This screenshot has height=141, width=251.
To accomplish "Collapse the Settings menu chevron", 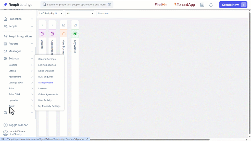I will [x=32, y=59].
